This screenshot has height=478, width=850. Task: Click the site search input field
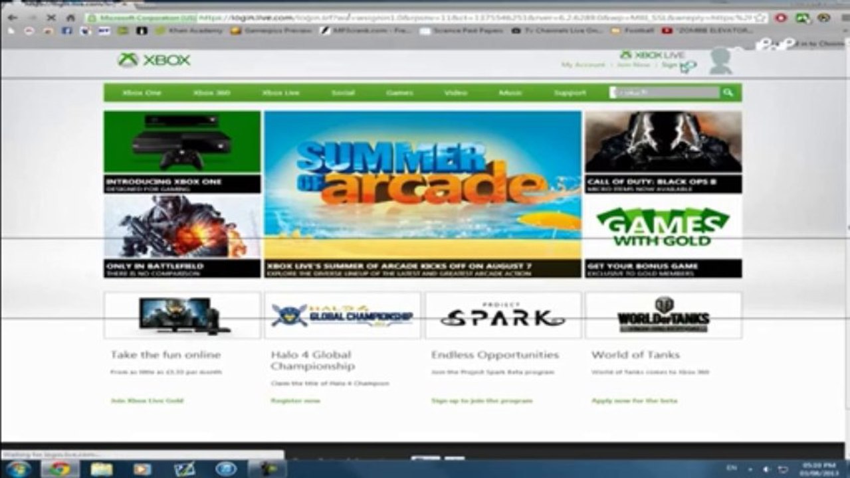tap(664, 93)
